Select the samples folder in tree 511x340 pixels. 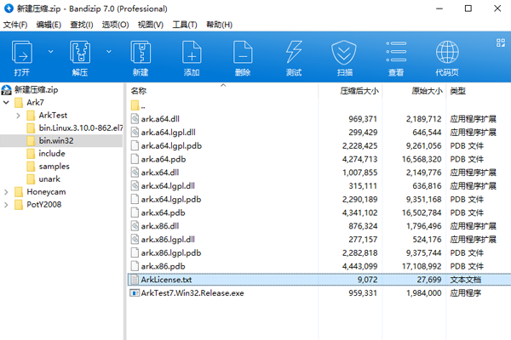pos(54,166)
